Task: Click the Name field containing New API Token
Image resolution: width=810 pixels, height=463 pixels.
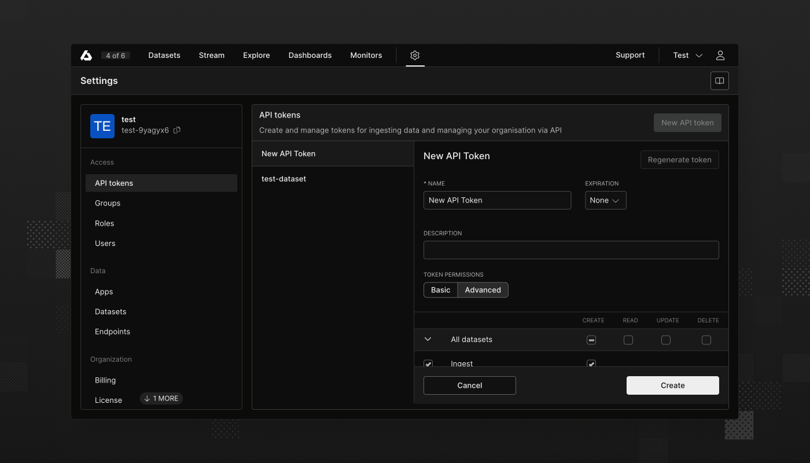Action: tap(497, 200)
